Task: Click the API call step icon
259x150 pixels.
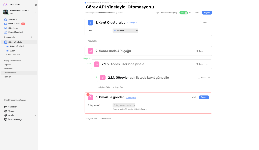Action: (90, 51)
